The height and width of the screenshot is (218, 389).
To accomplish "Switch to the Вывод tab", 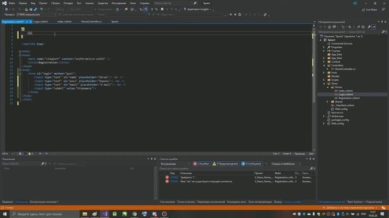I will [278, 202].
